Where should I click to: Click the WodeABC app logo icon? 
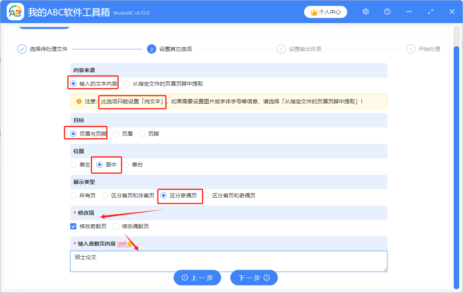15,12
